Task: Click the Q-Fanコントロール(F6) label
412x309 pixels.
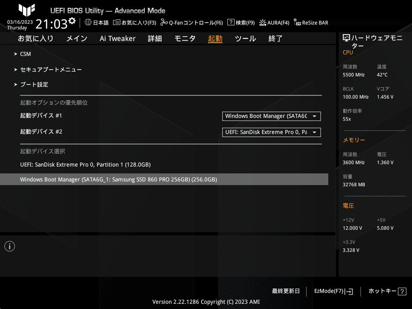Action: pyautogui.click(x=196, y=23)
